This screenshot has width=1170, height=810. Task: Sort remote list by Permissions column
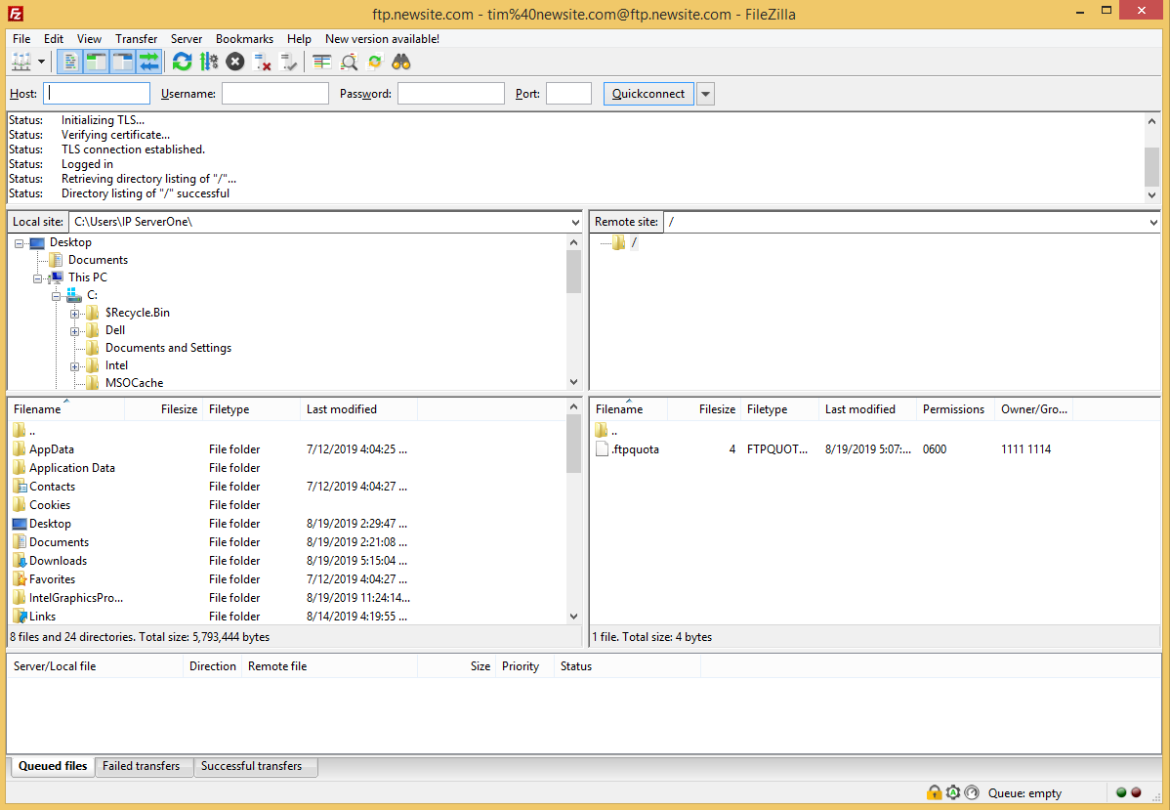point(955,409)
